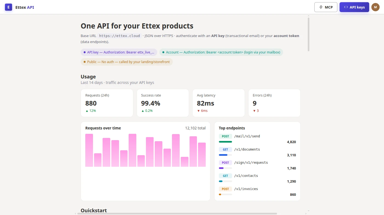Click the '880' requests value
The height and width of the screenshot is (215, 384).
click(x=91, y=103)
